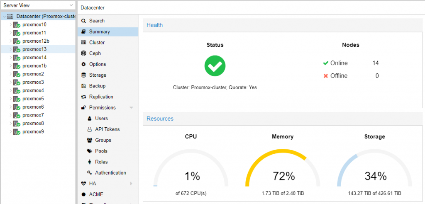Open the Storage configuration page
The height and width of the screenshot is (204, 425).
108,75
